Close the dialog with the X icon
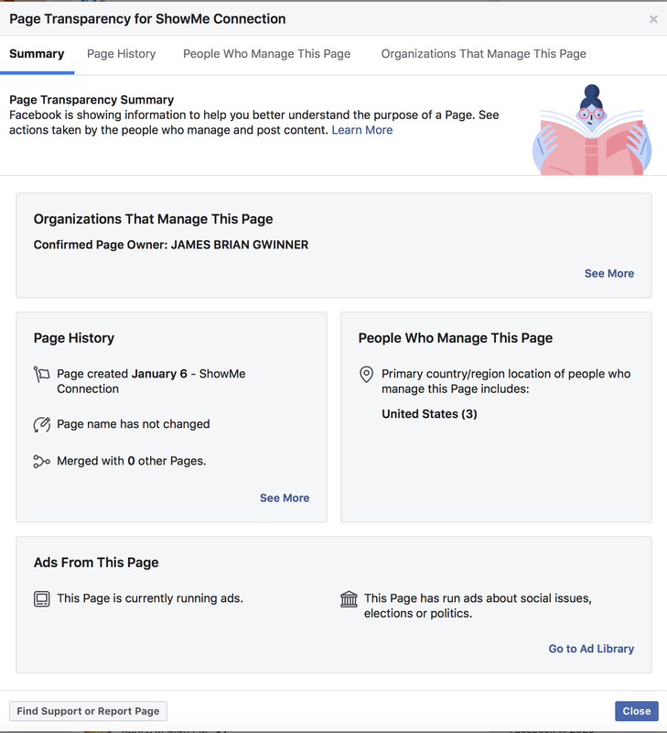The image size is (667, 733). [x=653, y=19]
